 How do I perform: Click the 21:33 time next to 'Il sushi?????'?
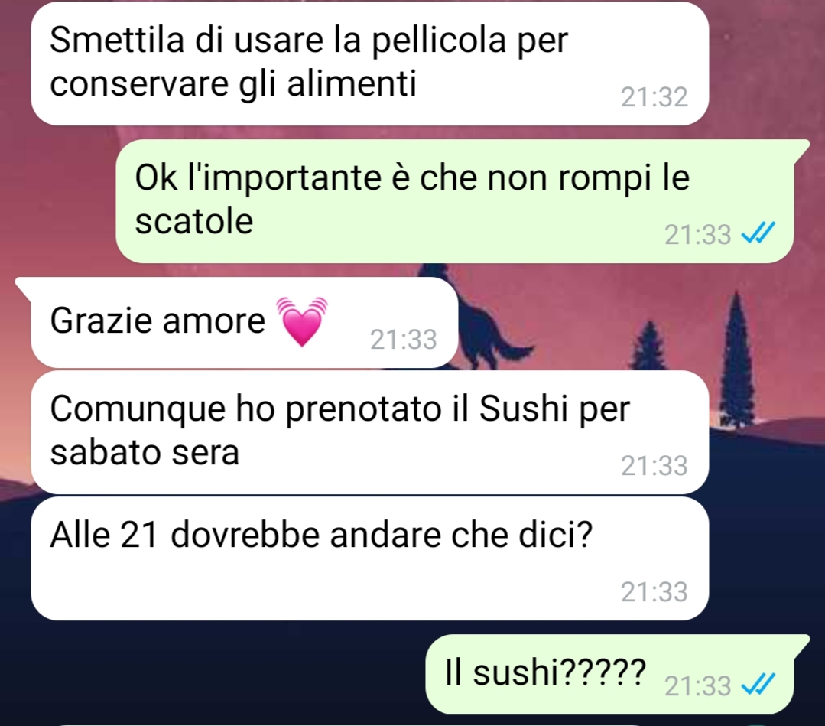[697, 686]
